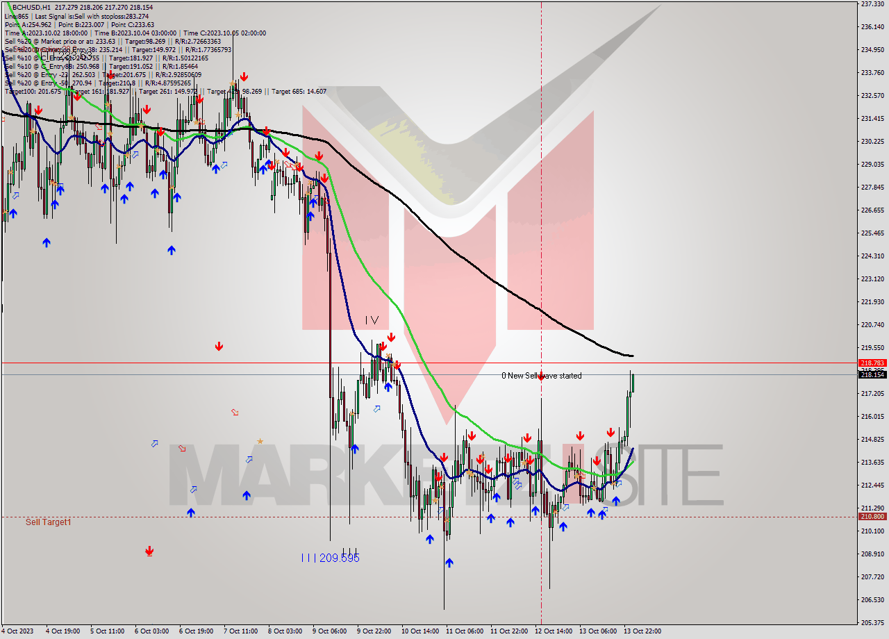Click the 219.550 price axis label

click(872, 348)
